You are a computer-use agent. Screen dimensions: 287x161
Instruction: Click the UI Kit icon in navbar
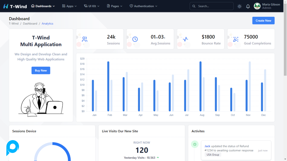pyautogui.click(x=86, y=6)
